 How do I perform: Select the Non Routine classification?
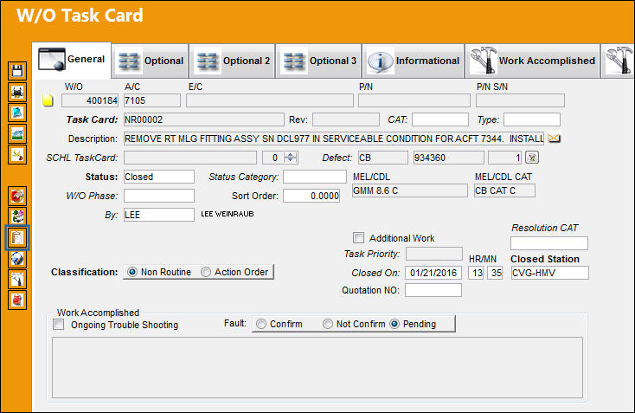tap(132, 272)
